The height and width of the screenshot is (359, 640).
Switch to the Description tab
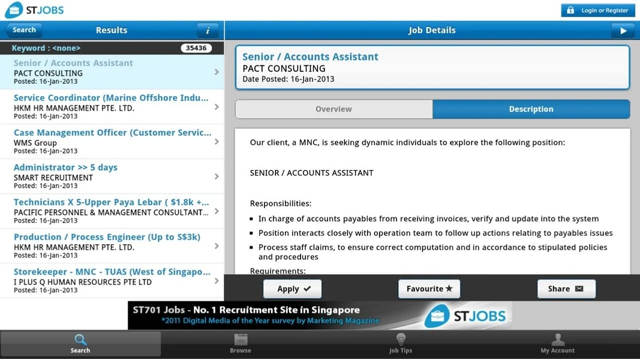pyautogui.click(x=531, y=109)
